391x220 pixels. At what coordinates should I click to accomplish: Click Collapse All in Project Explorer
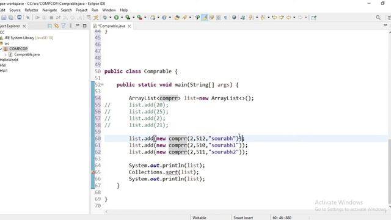[x=50, y=26]
